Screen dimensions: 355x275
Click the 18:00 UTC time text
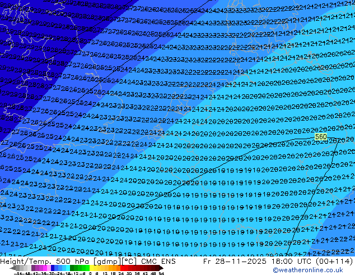tap(292, 262)
